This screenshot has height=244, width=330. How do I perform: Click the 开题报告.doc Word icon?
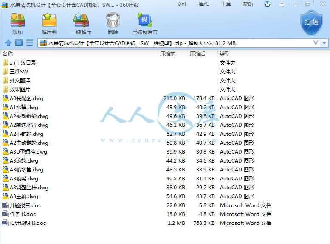pyautogui.click(x=6, y=205)
